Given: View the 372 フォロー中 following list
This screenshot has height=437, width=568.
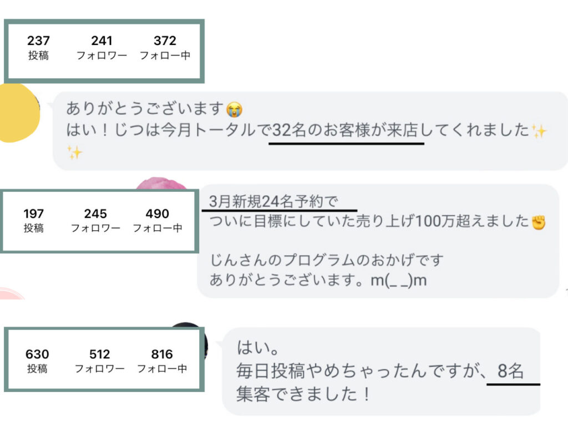Looking at the screenshot, I should tap(165, 47).
